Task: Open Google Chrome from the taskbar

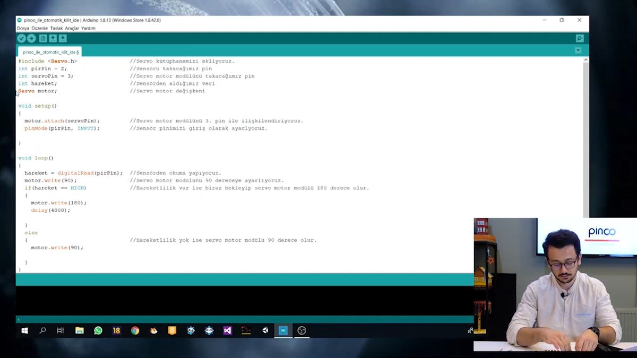Action: point(135,330)
